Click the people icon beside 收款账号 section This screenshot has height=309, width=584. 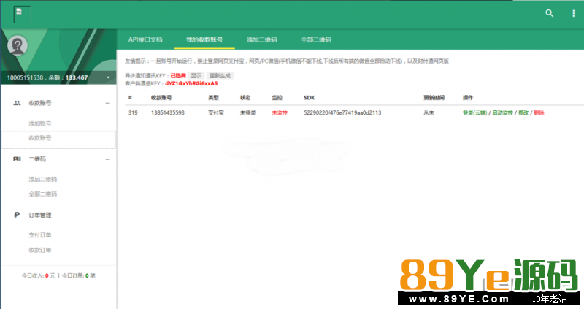pyautogui.click(x=17, y=103)
